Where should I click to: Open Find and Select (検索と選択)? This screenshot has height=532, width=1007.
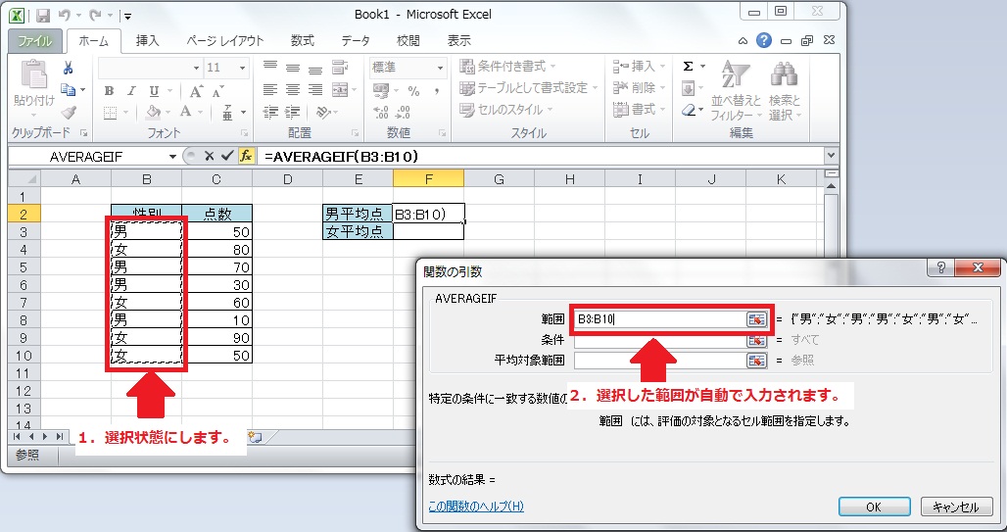[x=785, y=90]
